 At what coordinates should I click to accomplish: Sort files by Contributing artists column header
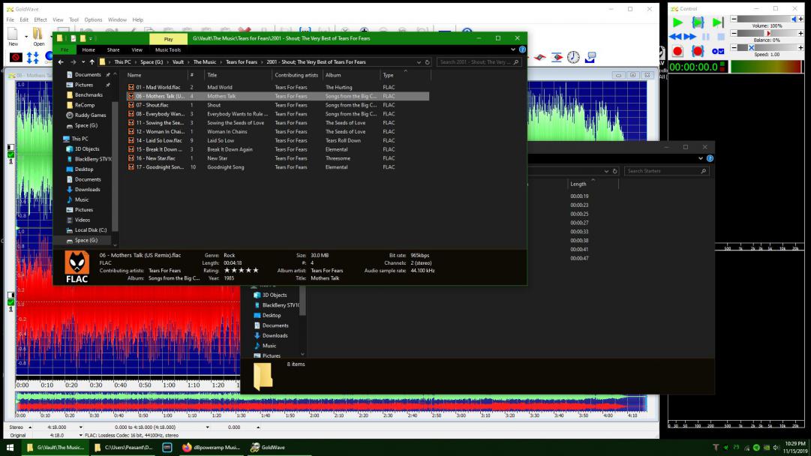click(x=297, y=75)
